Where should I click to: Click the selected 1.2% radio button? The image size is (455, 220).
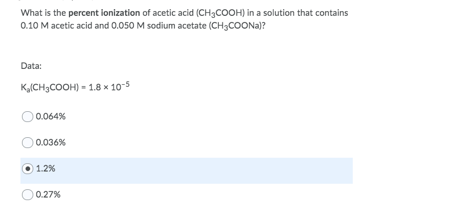(28, 168)
